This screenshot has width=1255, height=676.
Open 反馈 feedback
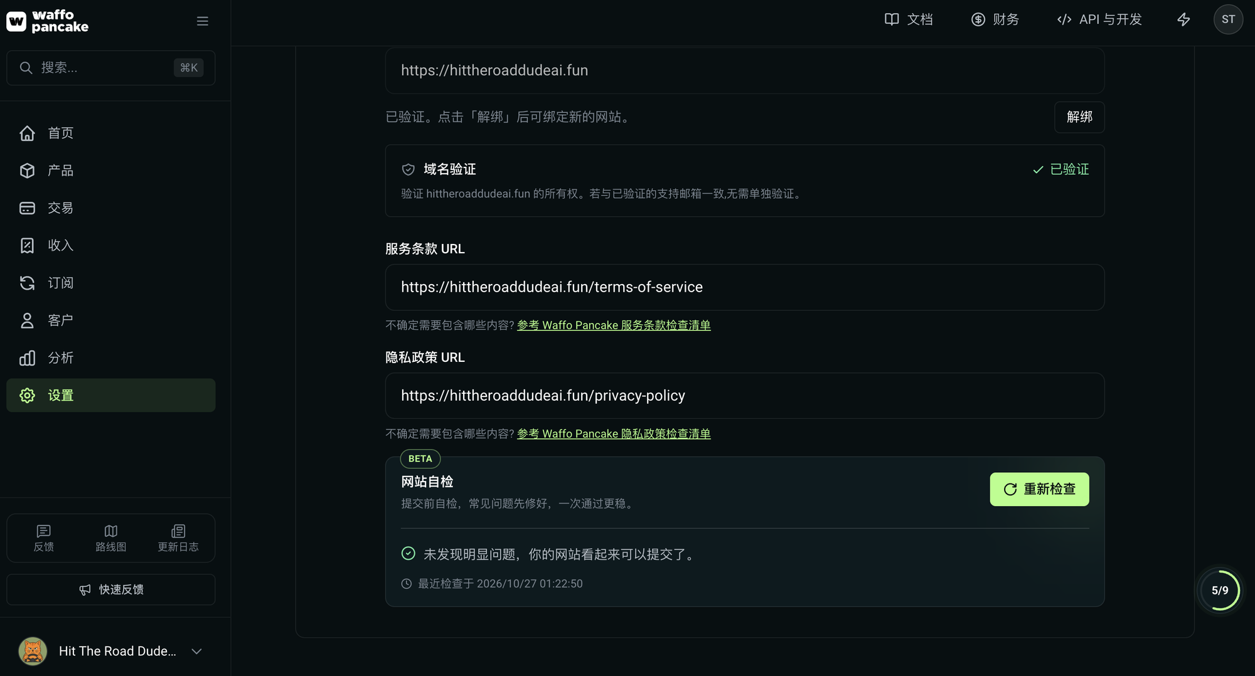click(43, 538)
